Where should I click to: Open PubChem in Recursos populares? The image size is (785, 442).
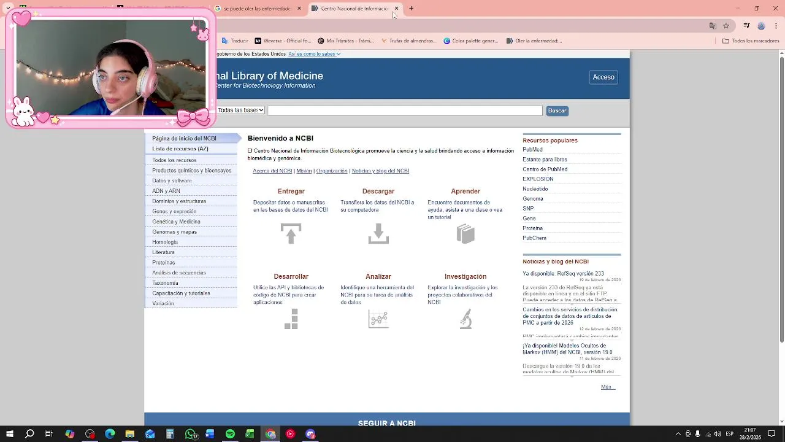tap(534, 238)
